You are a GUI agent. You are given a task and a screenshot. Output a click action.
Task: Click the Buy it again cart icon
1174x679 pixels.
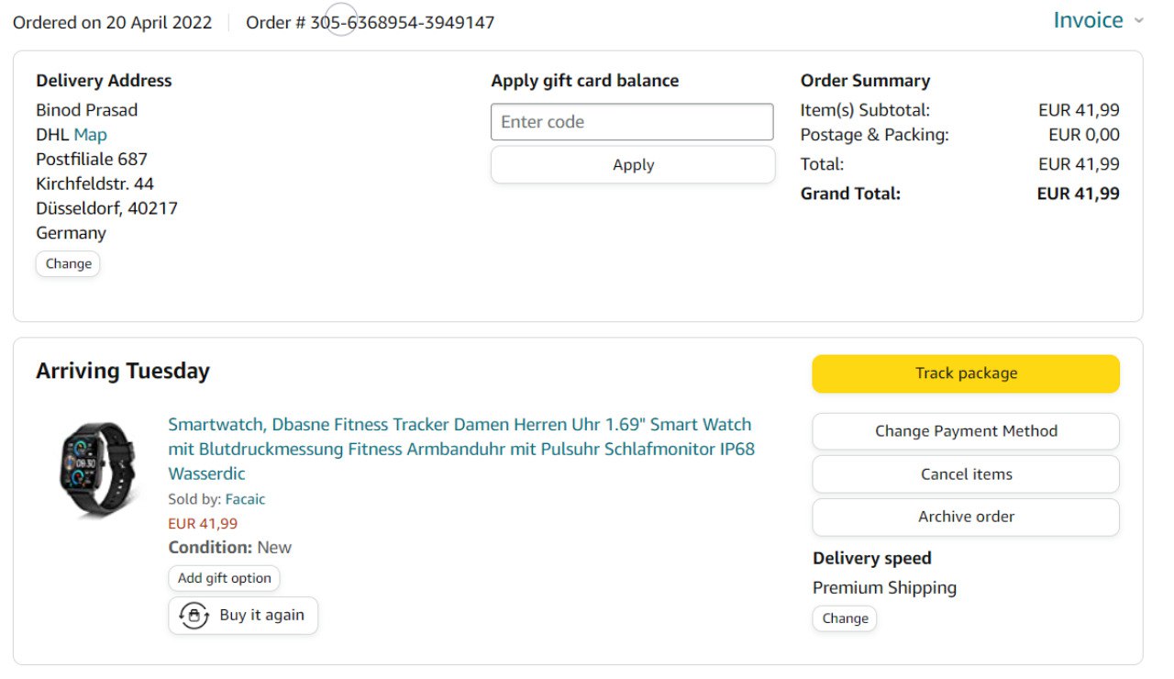tap(194, 616)
